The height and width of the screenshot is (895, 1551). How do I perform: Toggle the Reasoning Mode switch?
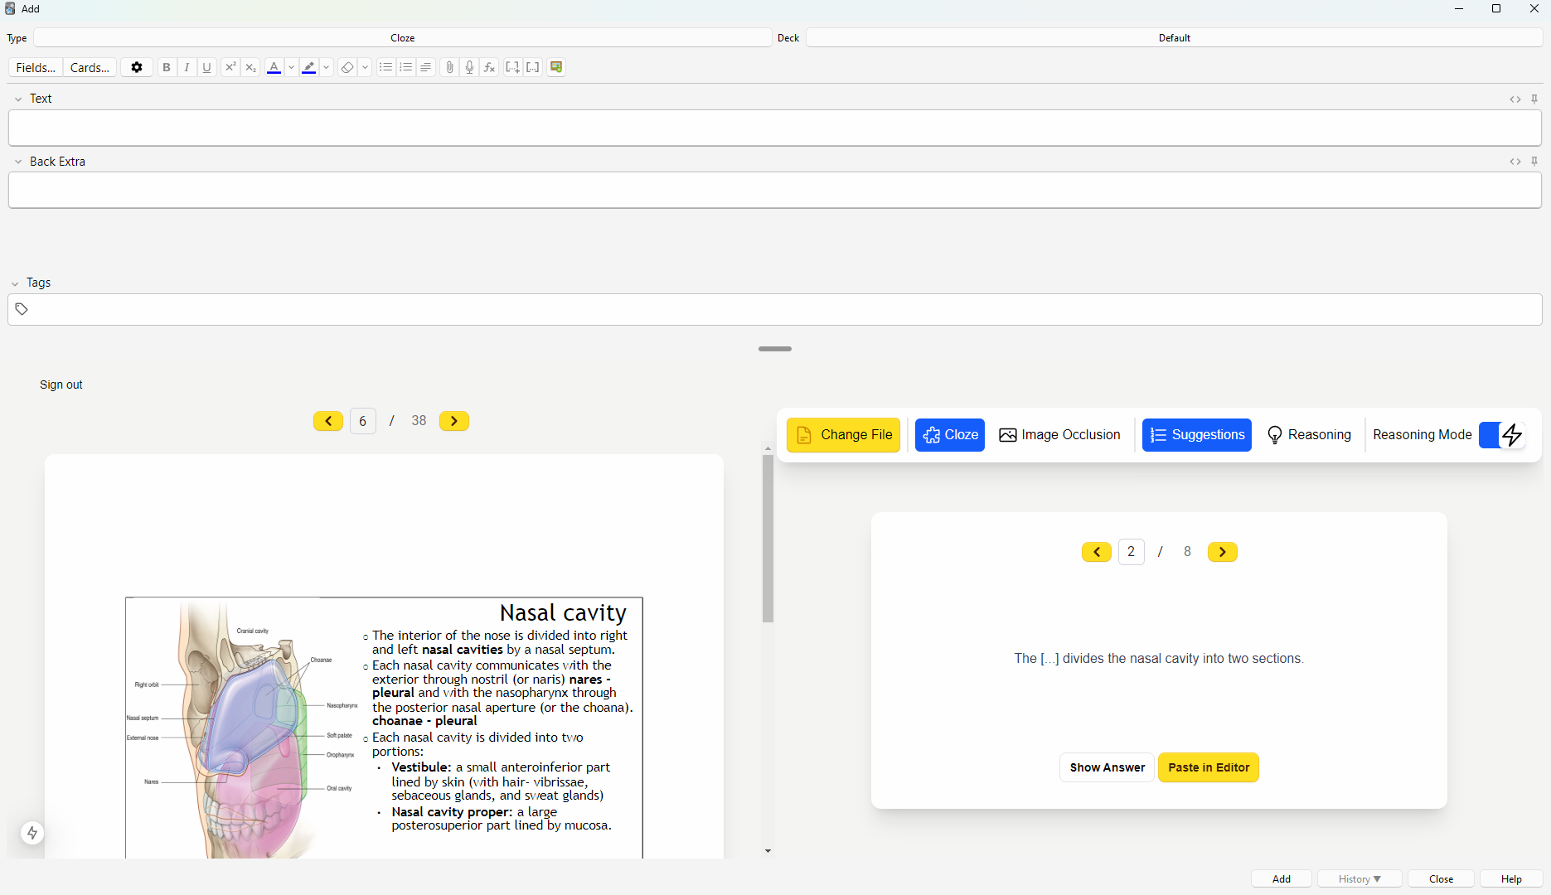point(1501,435)
